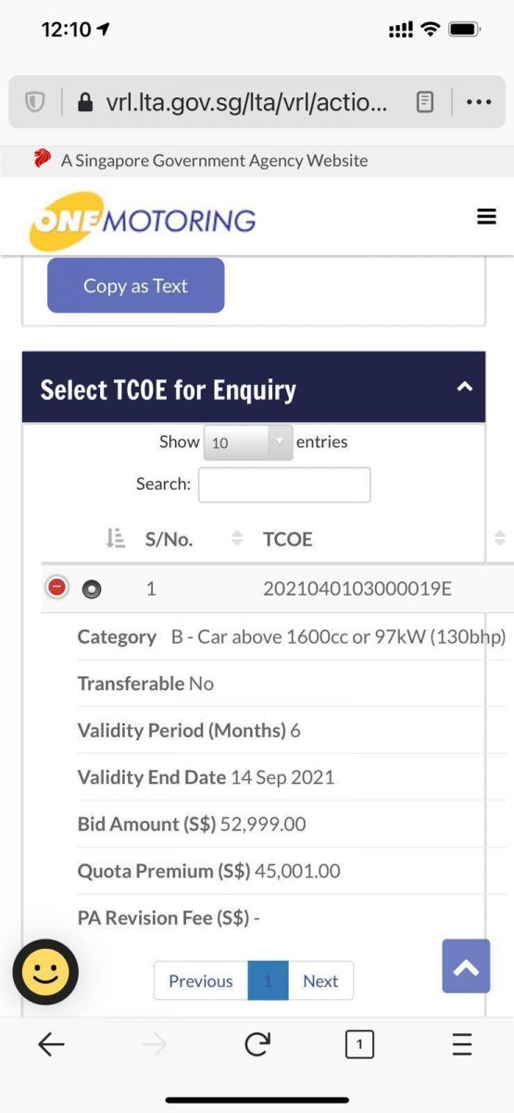Click the Next pagination button
Screen dimensions: 514x1113
[x=320, y=980]
